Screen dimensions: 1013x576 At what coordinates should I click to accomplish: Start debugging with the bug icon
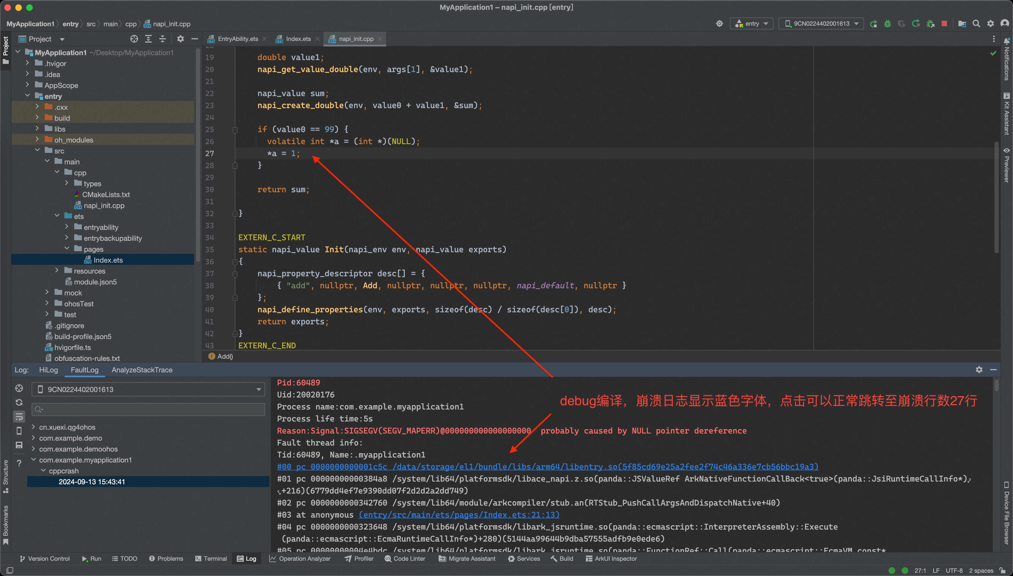click(x=888, y=24)
